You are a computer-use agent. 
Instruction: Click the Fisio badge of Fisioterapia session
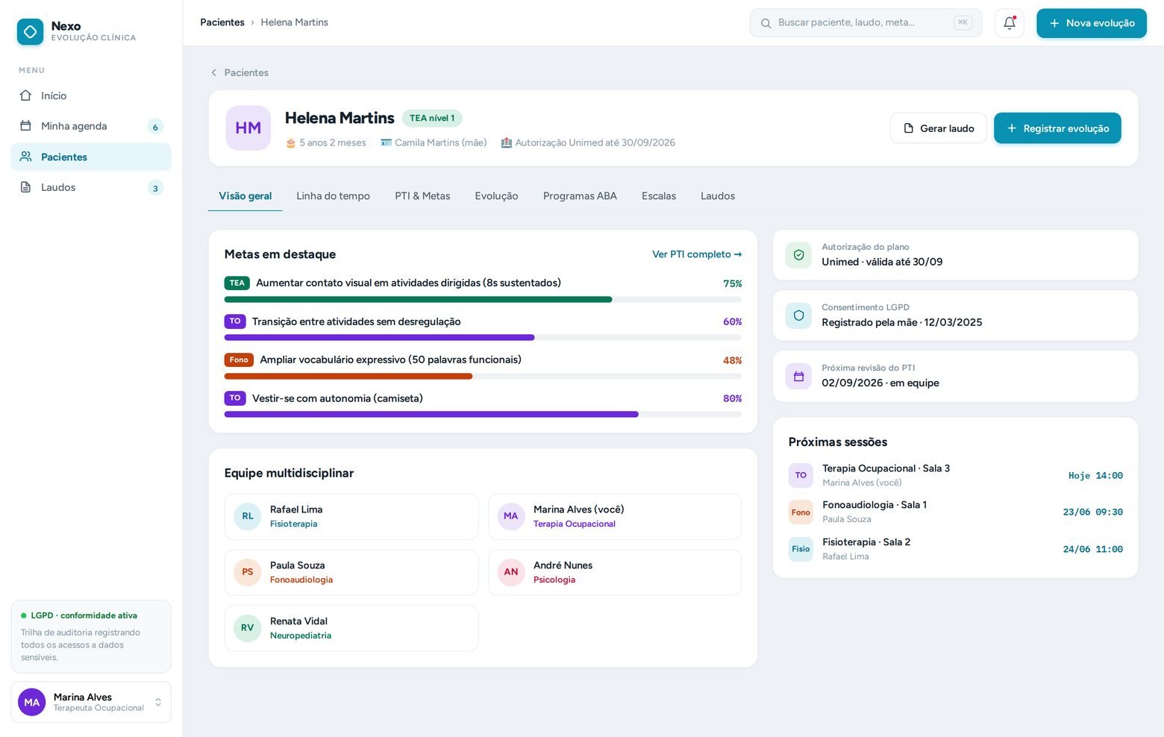(801, 549)
